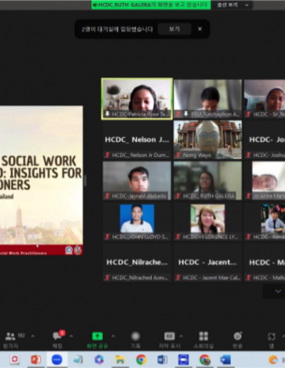The width and height of the screenshot is (285, 368).
Task: Click the green HCDC_RUTH GALERA sharing banner
Action: tap(151, 5)
